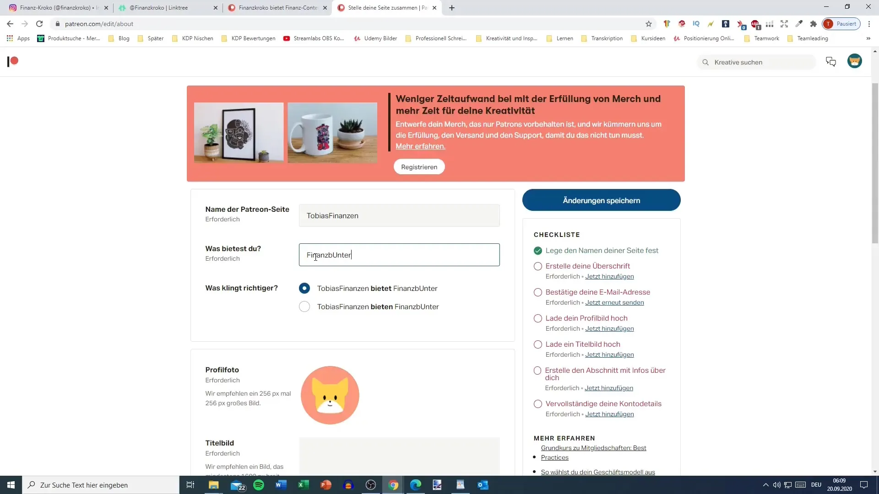This screenshot has height=494, width=879.
Task: Open the Chrome extensions puzzle icon
Action: tap(813, 24)
